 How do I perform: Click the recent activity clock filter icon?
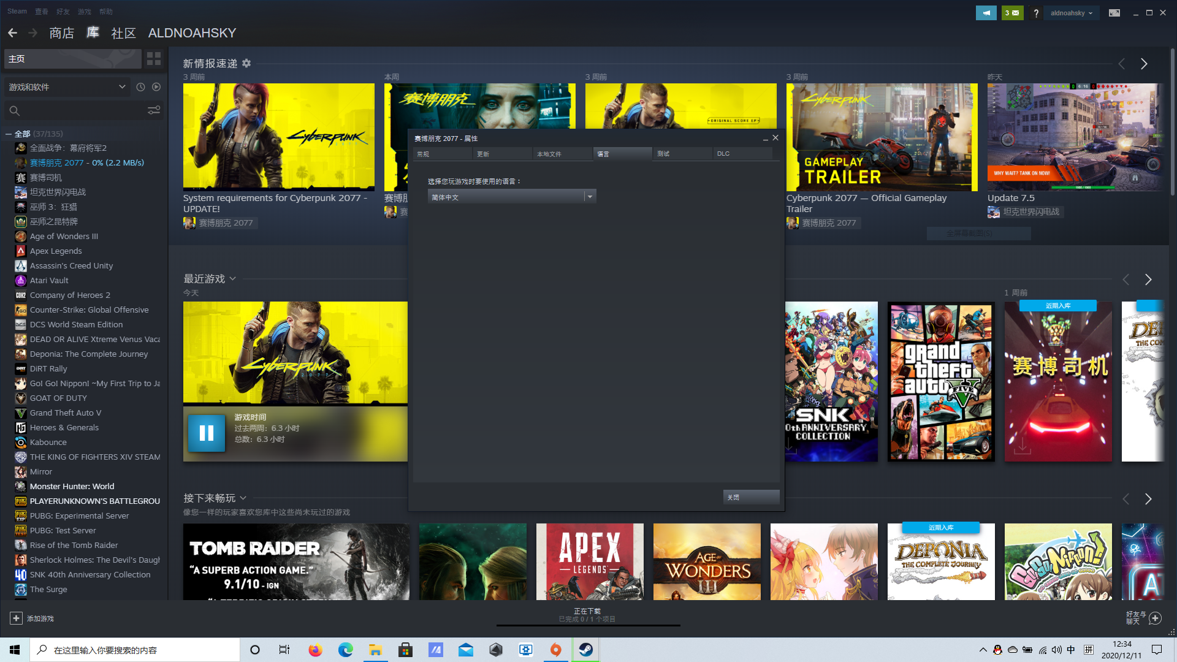[140, 87]
